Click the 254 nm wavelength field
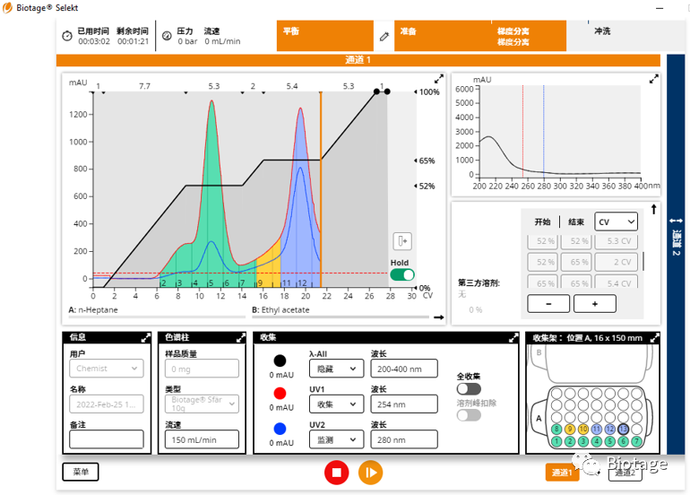This screenshot has width=690, height=495. click(404, 404)
